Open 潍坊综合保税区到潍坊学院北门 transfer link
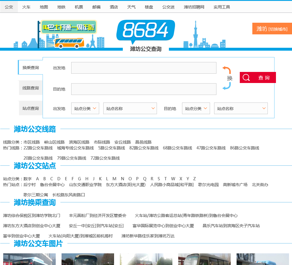 click(x=32, y=215)
